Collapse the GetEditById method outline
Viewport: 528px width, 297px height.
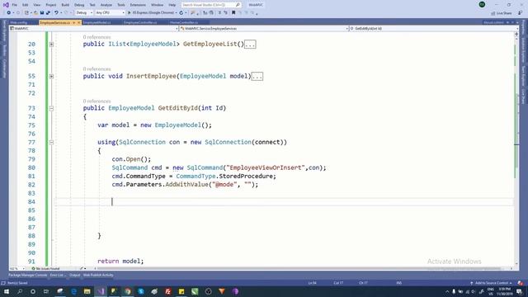pyautogui.click(x=51, y=108)
